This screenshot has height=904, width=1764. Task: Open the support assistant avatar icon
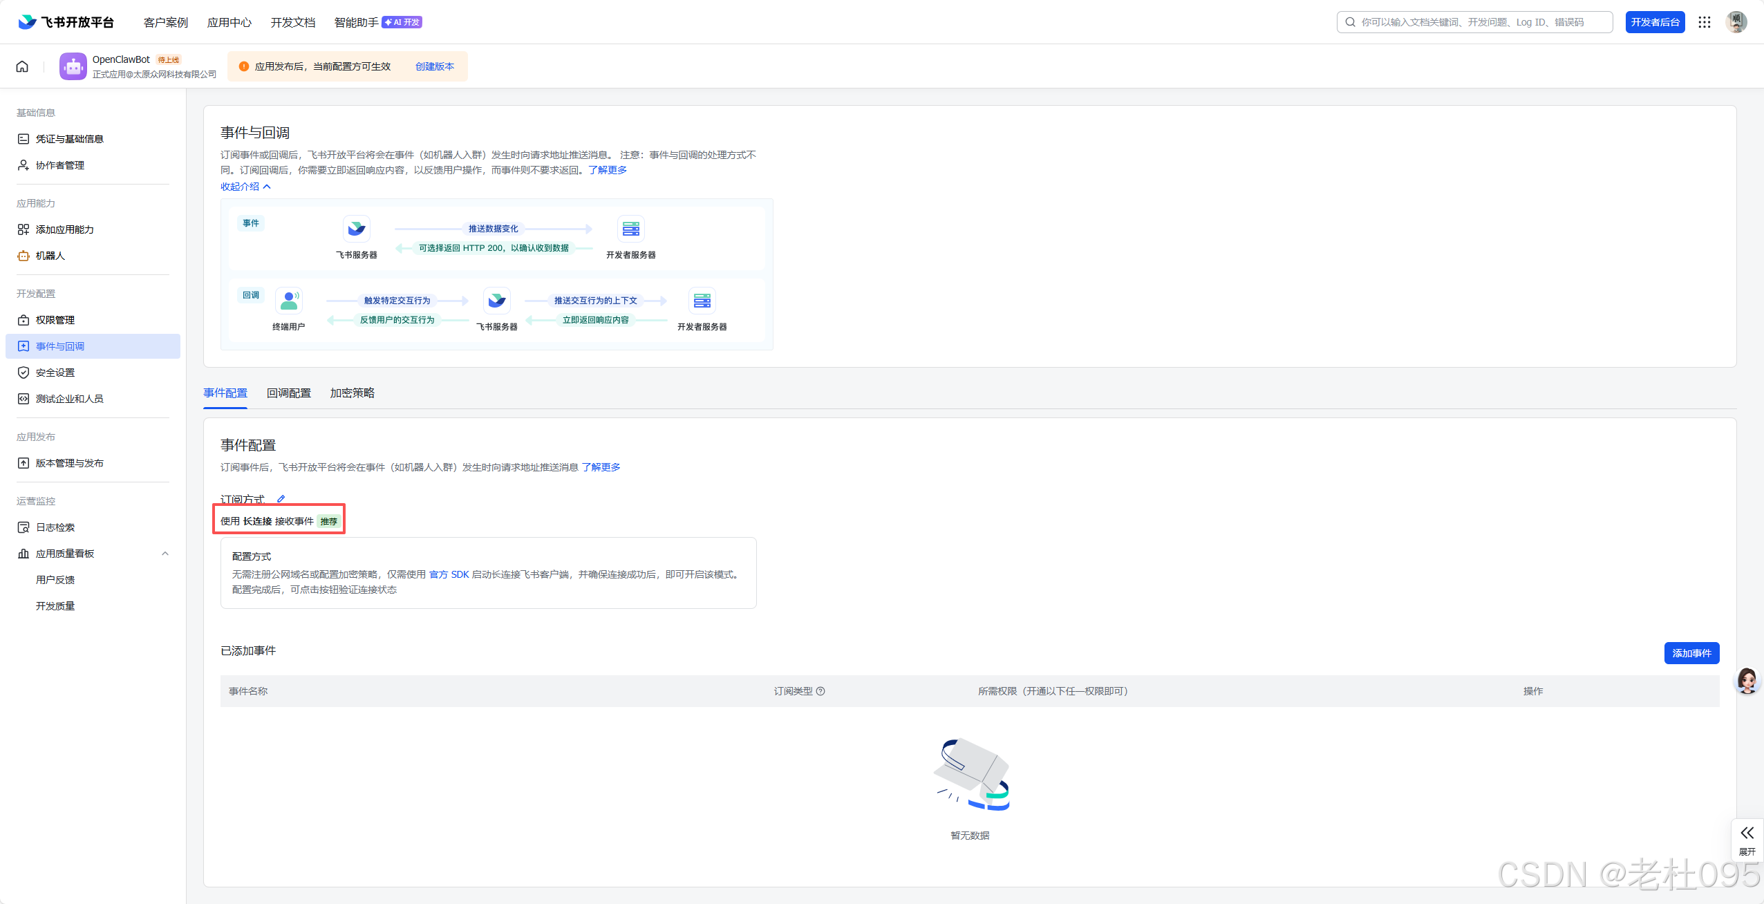[1747, 681]
